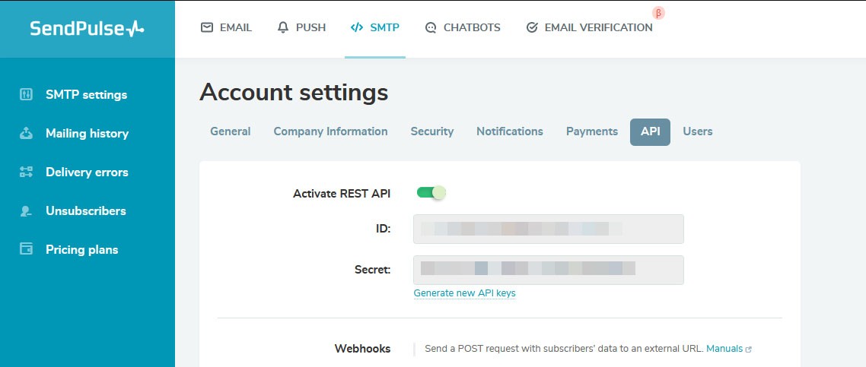Click the bell icon beside PUSH
The image size is (866, 367).
click(x=283, y=27)
